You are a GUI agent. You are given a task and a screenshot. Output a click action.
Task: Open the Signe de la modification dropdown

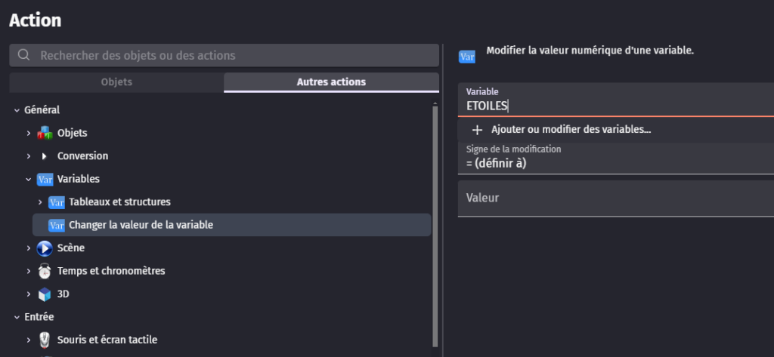coord(615,158)
